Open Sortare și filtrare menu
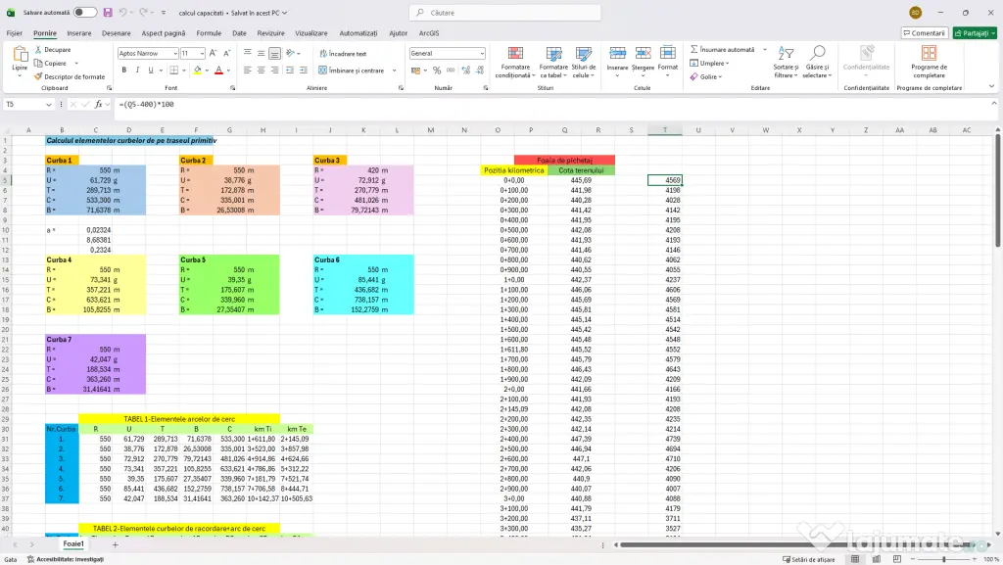Viewport: 1003px width, 565px height. tap(786, 62)
